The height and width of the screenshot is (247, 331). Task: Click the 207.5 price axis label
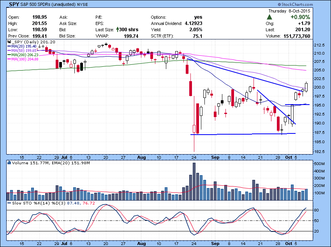point(319,62)
